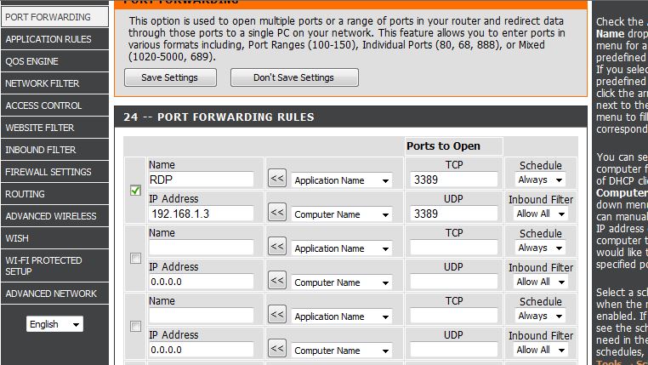
Task: Enable the second port forwarding rule checkbox
Action: (135, 259)
